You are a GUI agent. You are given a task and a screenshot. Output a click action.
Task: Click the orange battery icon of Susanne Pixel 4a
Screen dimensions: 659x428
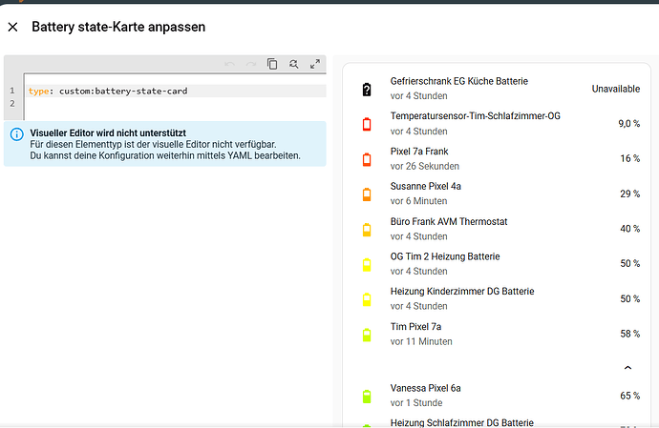(367, 194)
